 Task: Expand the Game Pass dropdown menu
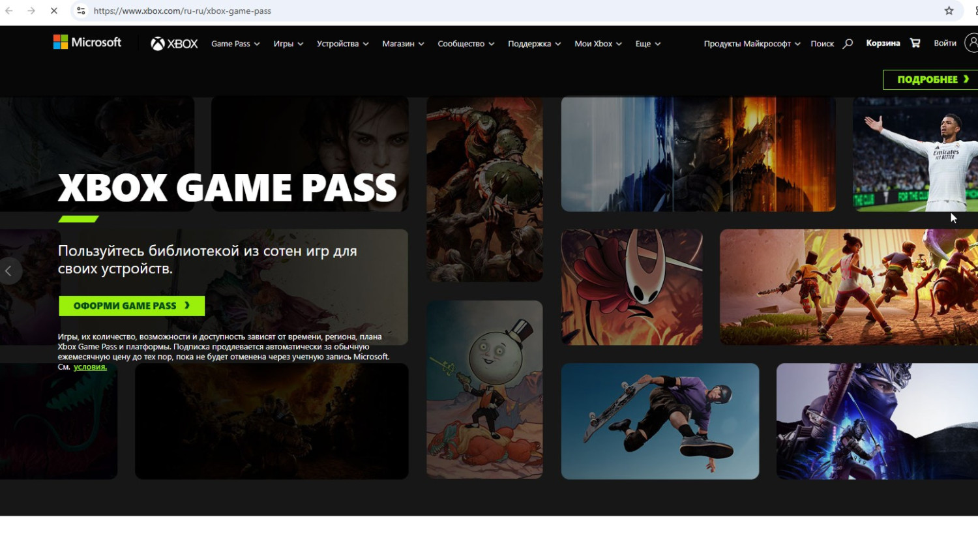(235, 44)
